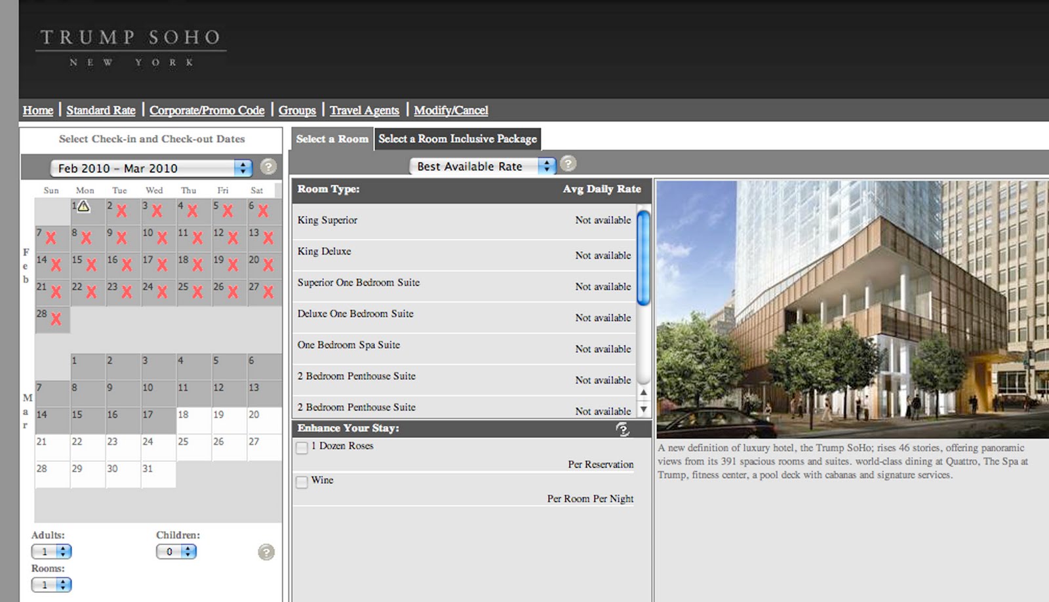Select March 20 on the calendar
The image size is (1049, 602).
(264, 420)
